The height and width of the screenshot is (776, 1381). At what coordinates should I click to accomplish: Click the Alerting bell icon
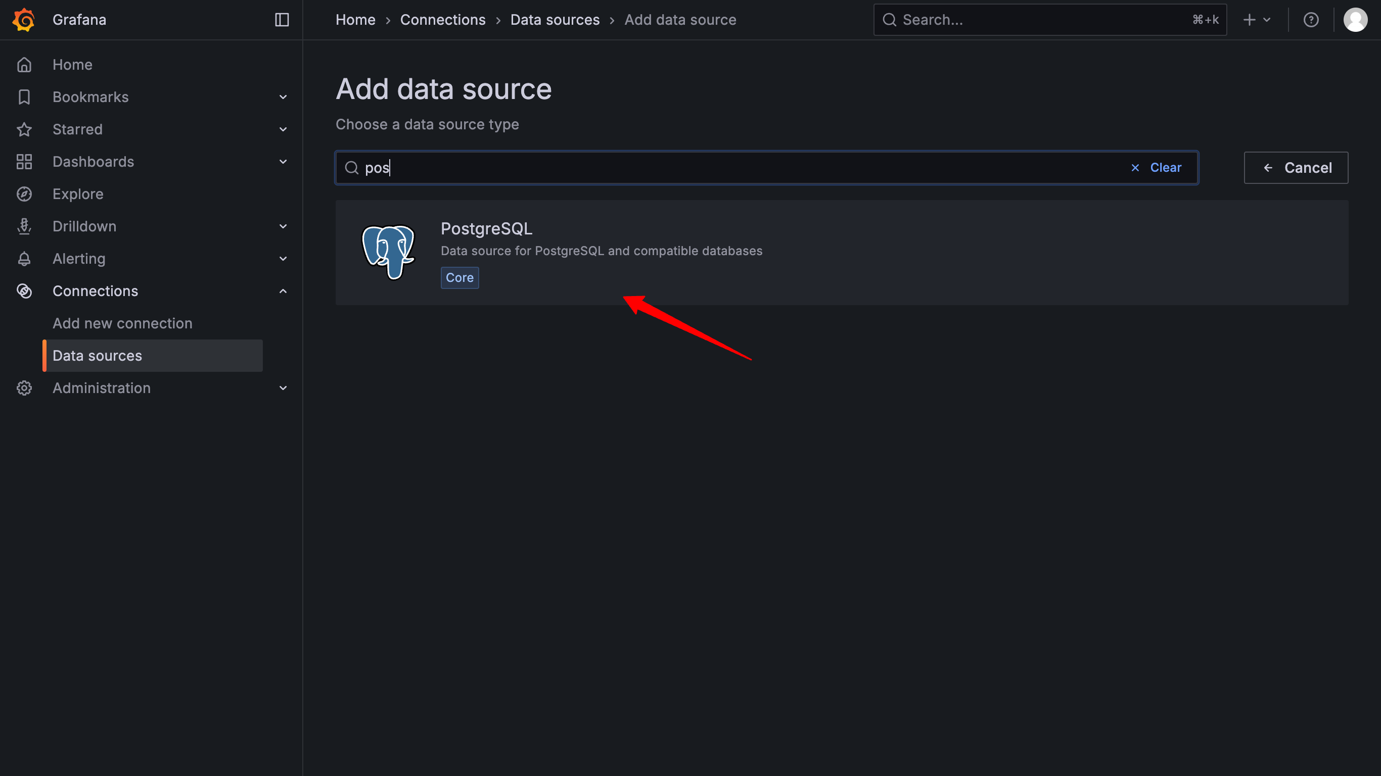(24, 259)
